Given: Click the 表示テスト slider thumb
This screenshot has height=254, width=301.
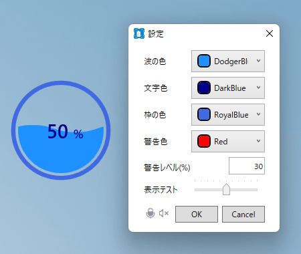Looking at the screenshot, I should (226, 189).
